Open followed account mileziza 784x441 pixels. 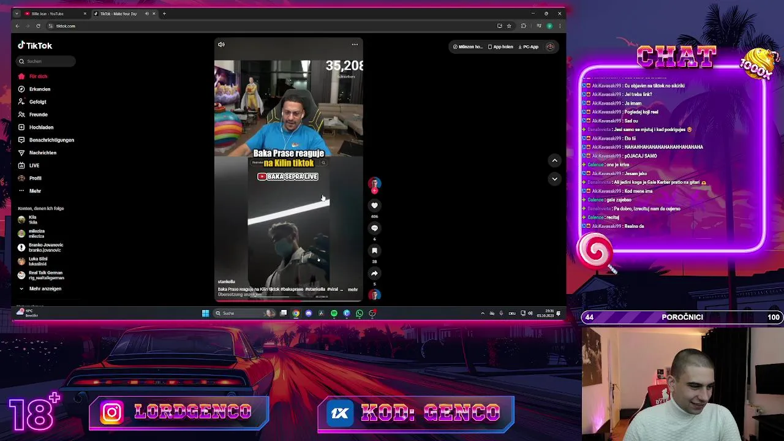pos(31,233)
